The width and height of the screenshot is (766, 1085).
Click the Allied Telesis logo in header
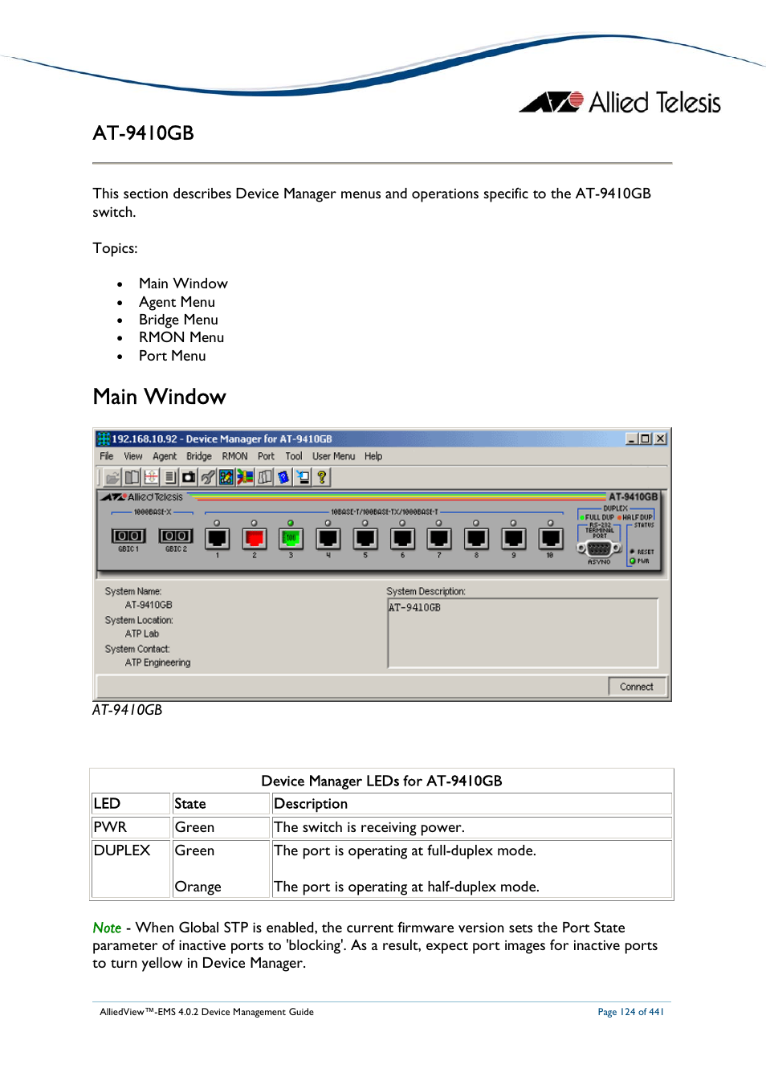tap(620, 102)
